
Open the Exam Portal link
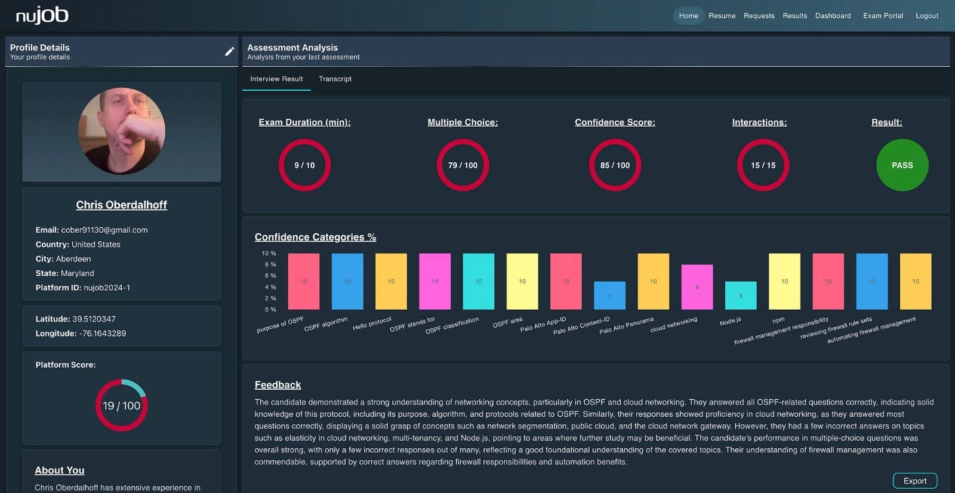(883, 16)
